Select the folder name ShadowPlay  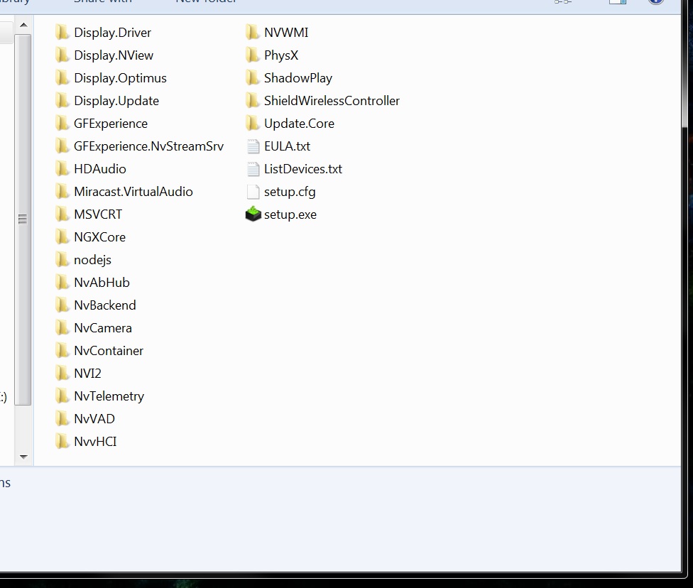298,78
